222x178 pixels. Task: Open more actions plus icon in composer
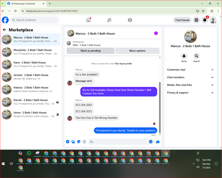tap(67, 142)
